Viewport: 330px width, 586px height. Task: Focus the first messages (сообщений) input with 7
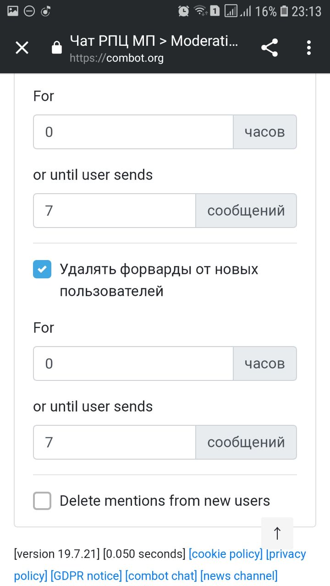[115, 211]
